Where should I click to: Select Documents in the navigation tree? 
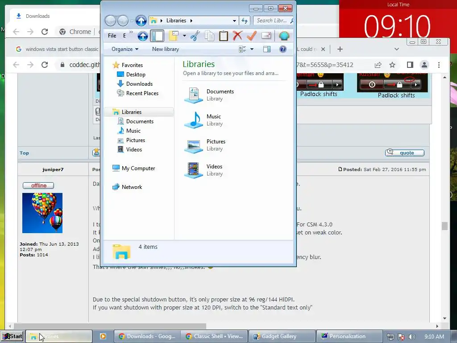pos(136,121)
